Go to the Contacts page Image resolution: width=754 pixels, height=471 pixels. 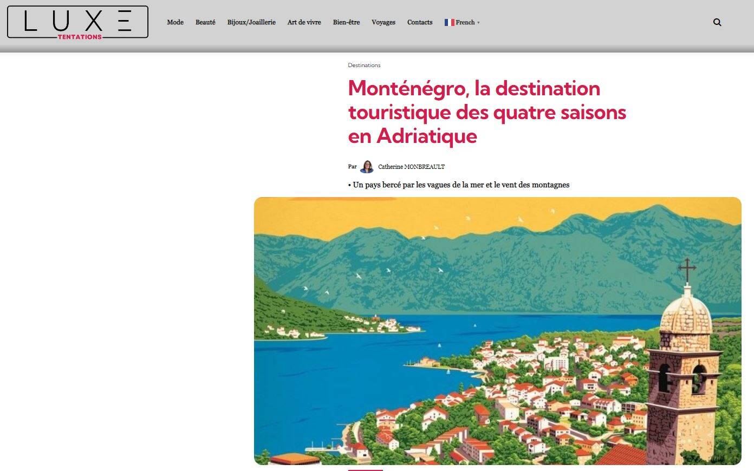click(419, 22)
